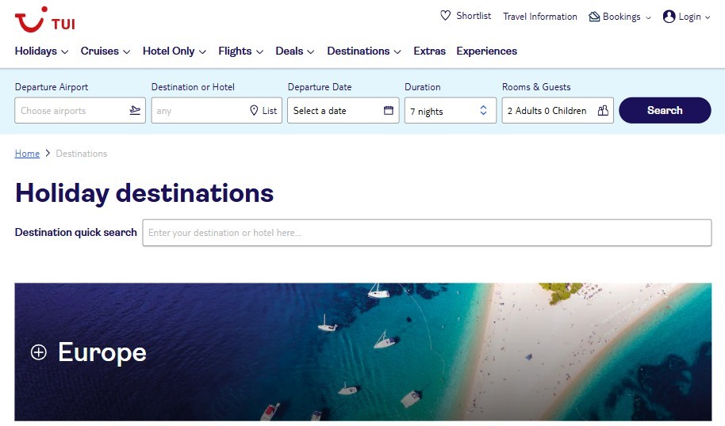Open the Cruises menu
The image size is (725, 426).
[105, 51]
